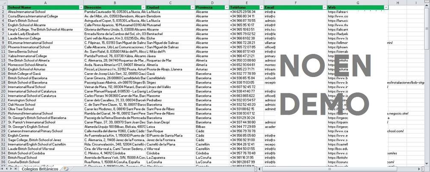
Task: Select column B header
Action: point(115,3)
